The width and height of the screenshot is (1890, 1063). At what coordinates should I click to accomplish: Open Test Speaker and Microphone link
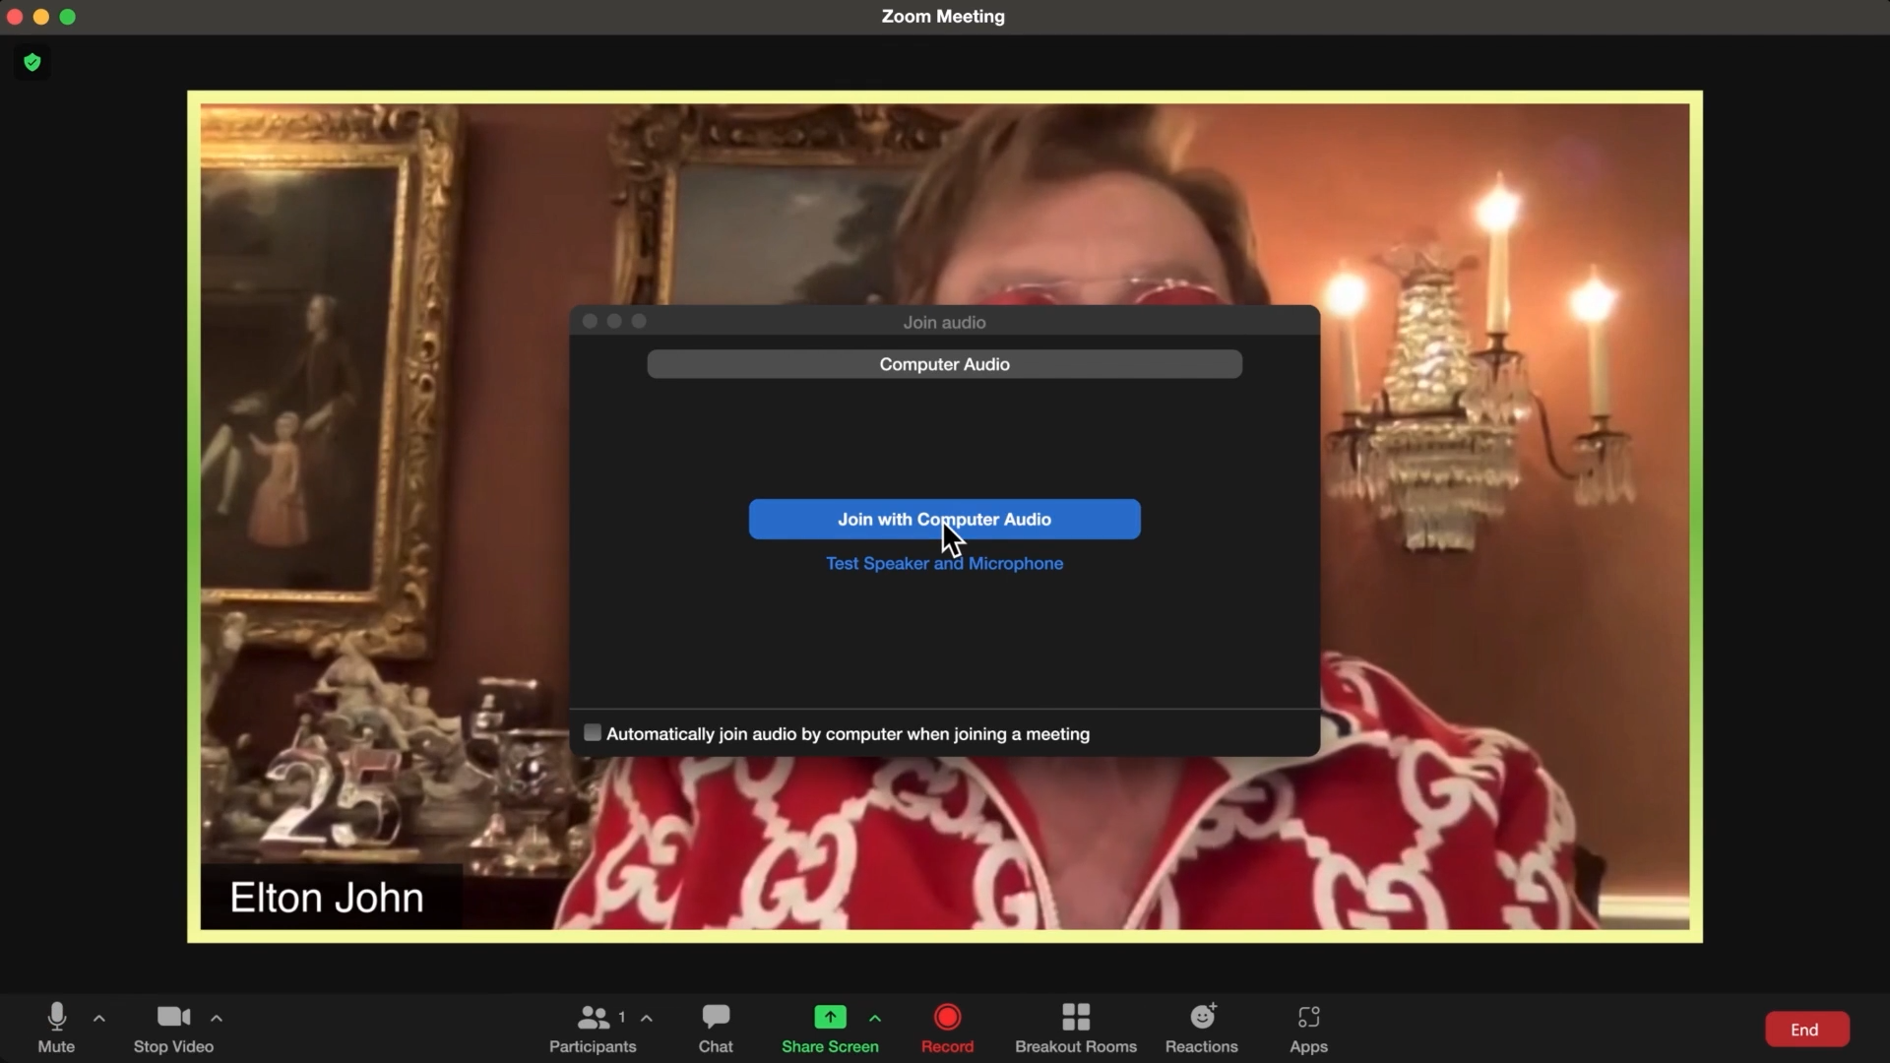pos(944,564)
